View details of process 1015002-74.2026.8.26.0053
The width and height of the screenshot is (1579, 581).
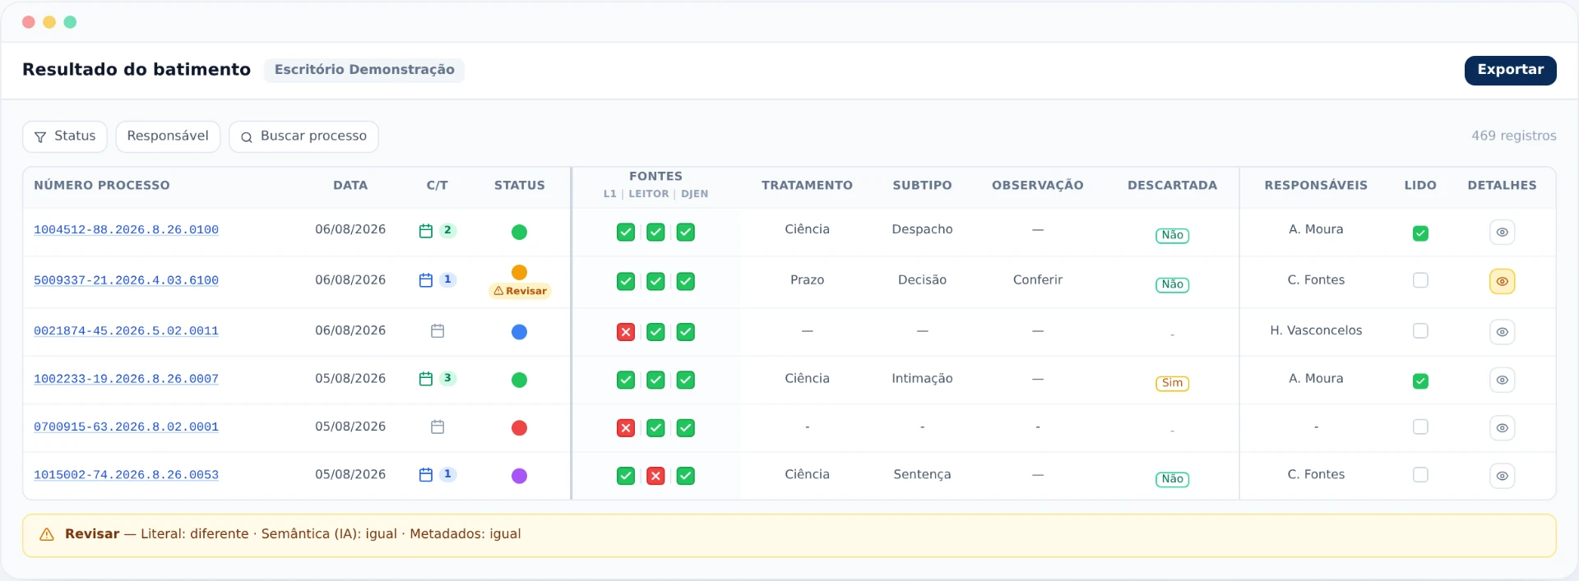(x=1502, y=476)
